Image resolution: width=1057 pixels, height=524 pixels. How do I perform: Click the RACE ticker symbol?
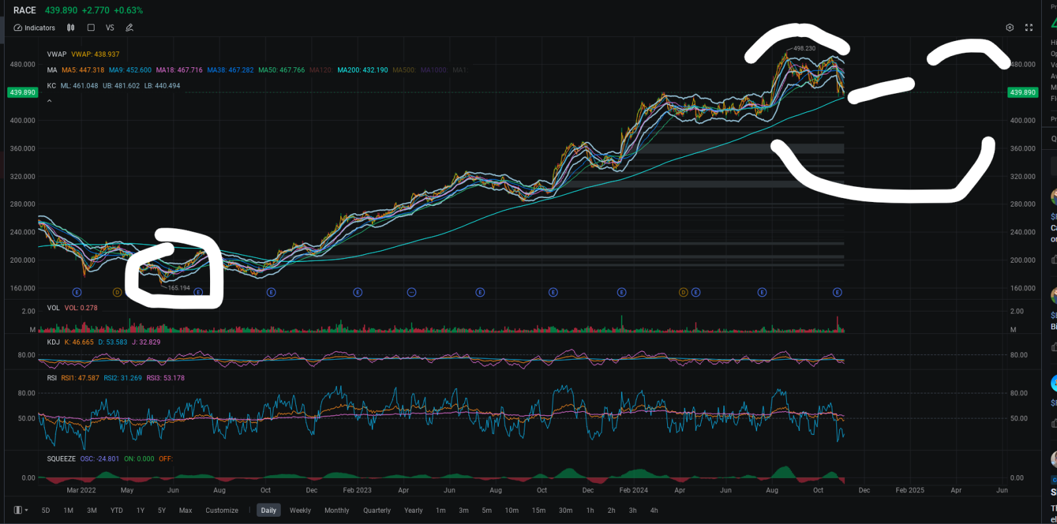[25, 11]
